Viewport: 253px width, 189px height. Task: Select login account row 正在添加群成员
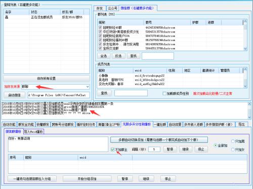point(47,17)
